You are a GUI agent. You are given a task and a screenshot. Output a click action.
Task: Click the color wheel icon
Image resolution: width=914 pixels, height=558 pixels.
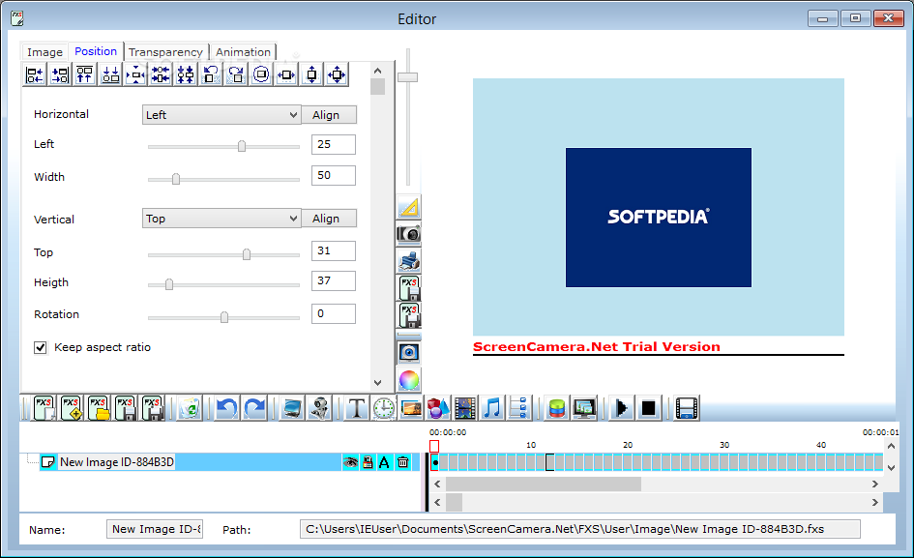coord(408,380)
